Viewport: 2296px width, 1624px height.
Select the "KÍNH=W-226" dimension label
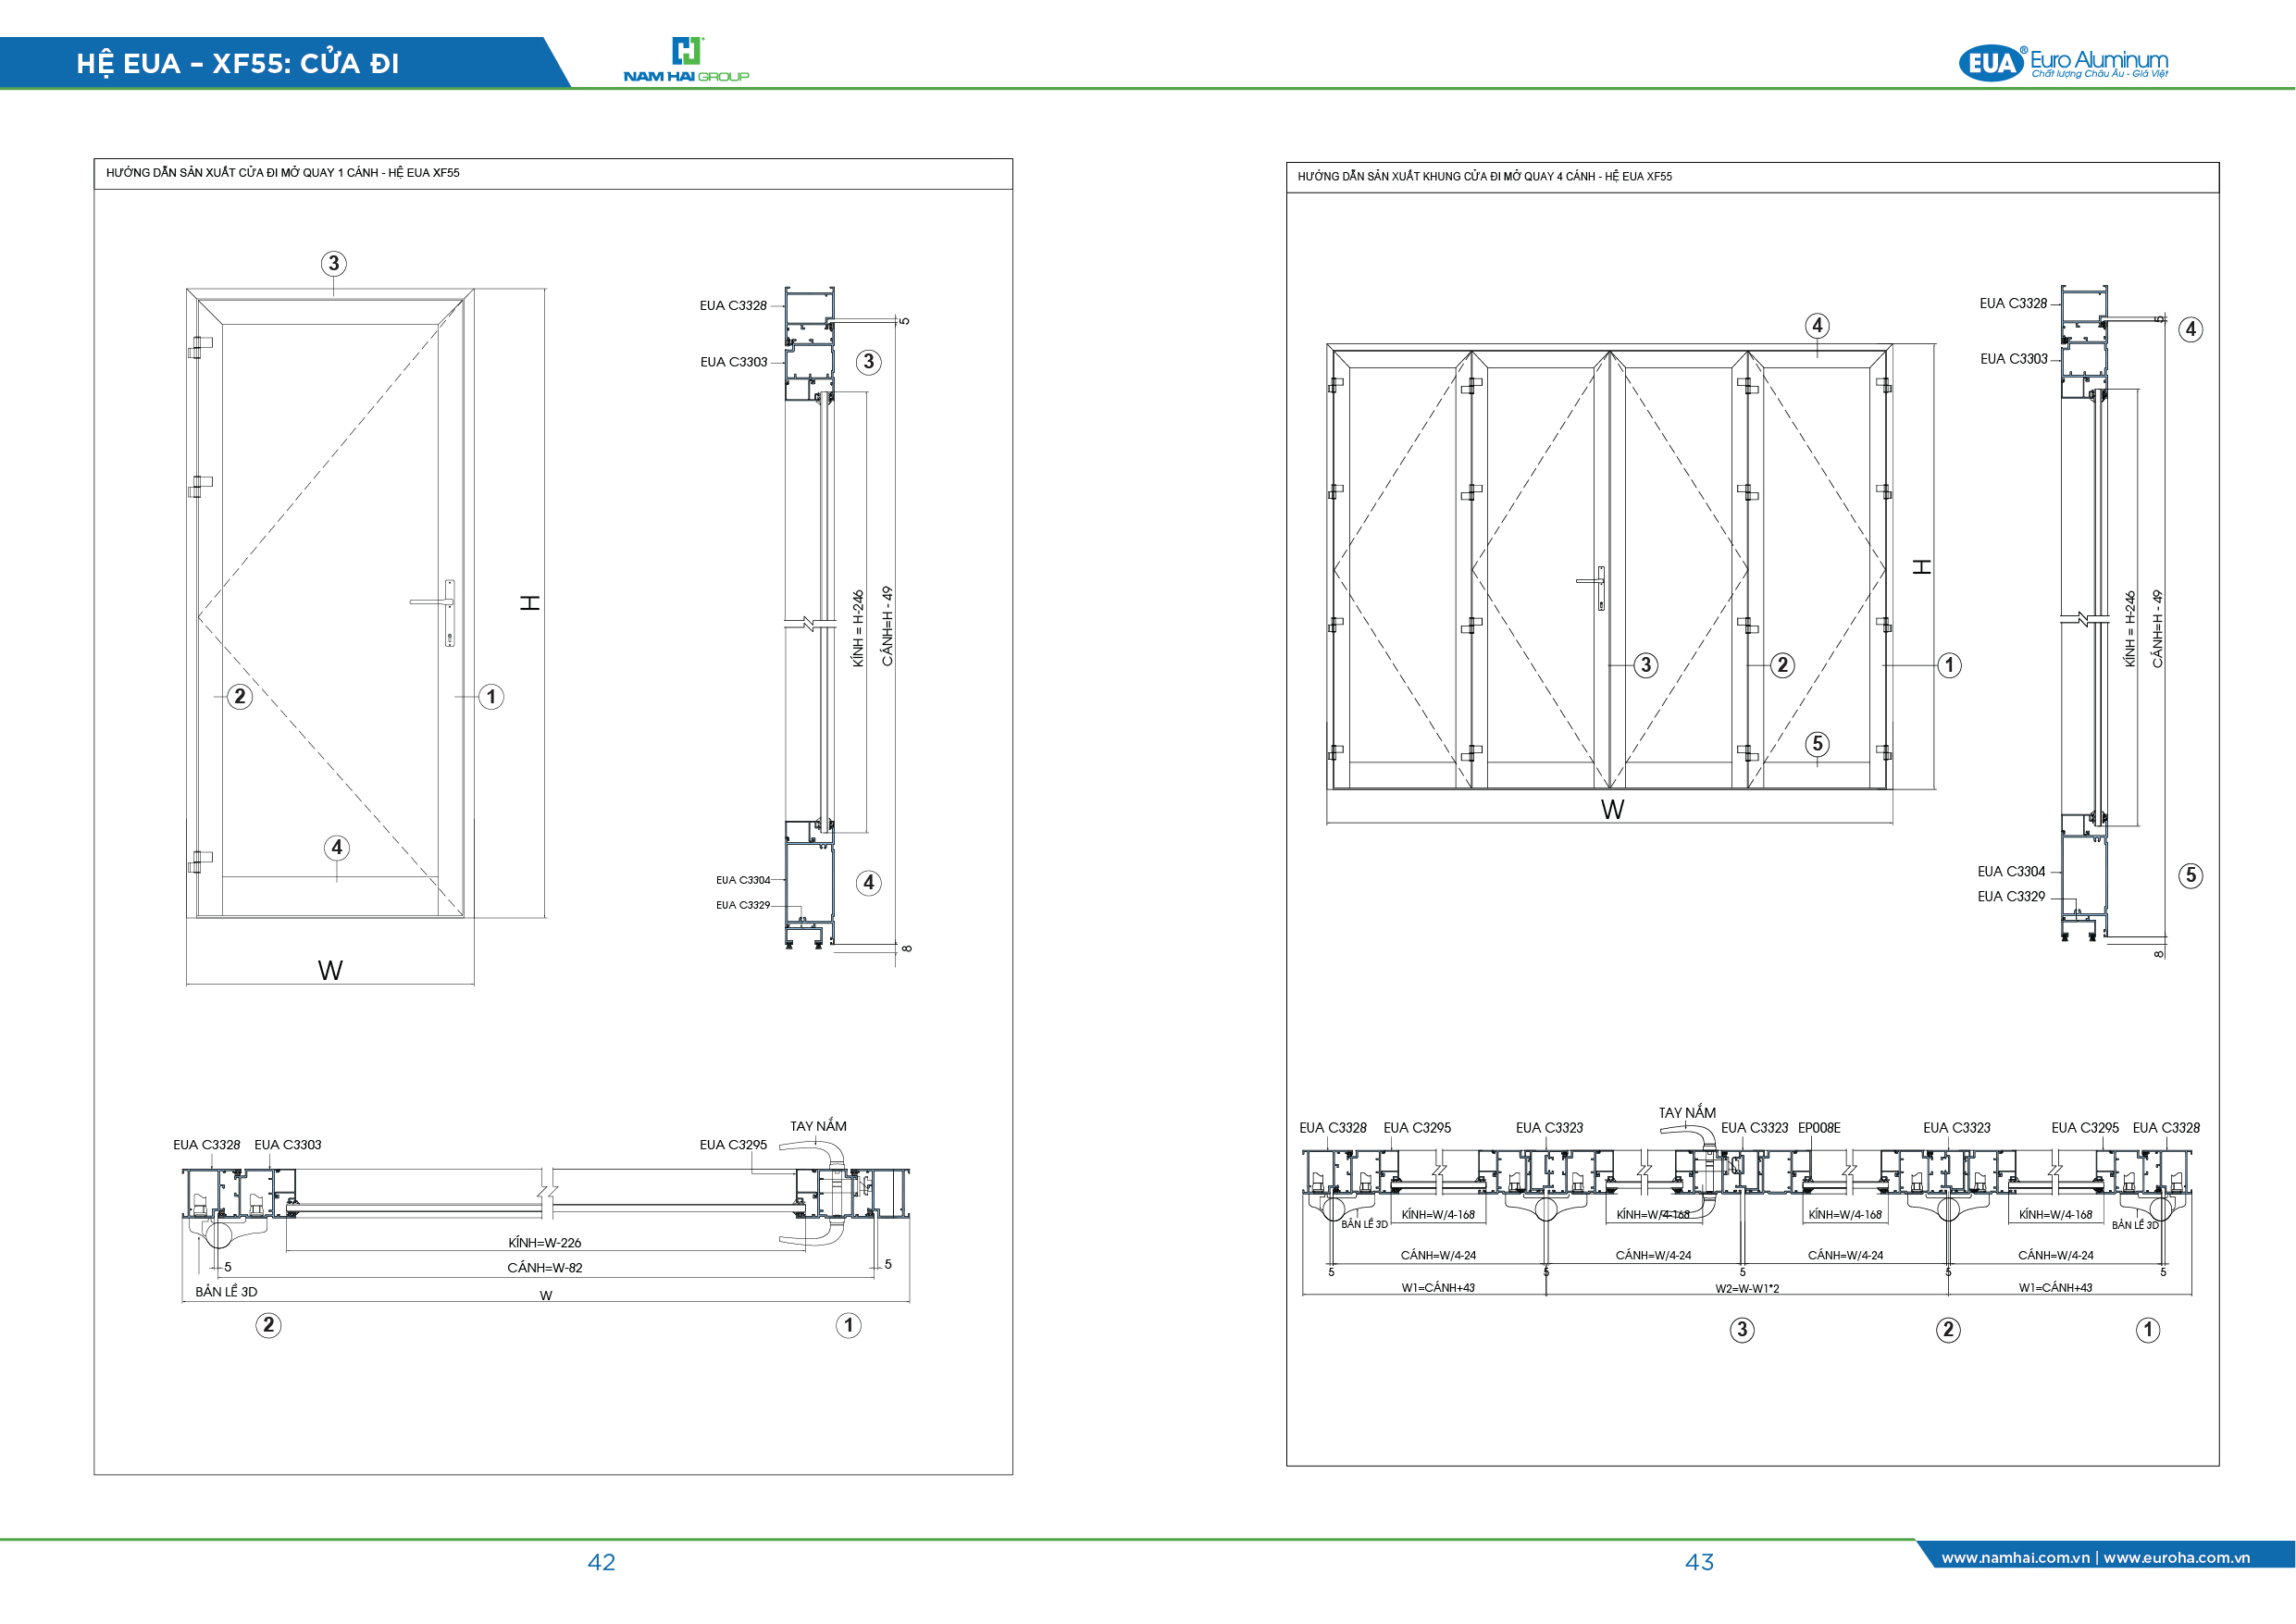pos(544,1243)
